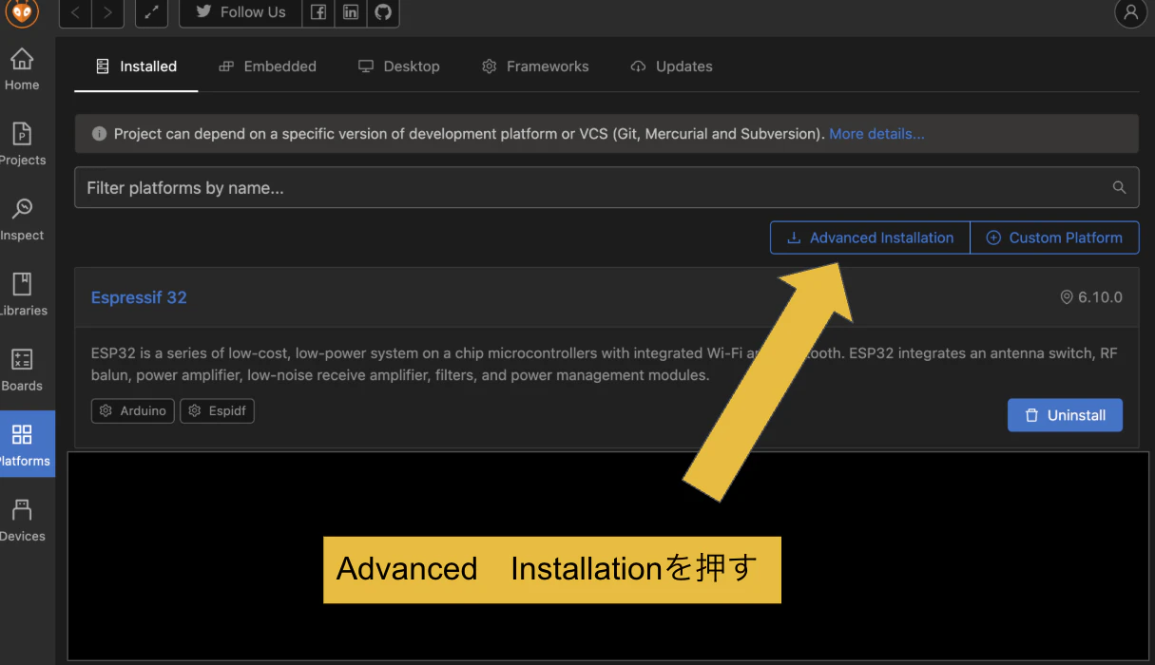Click the fullscreen expand icon
Screen dimensions: 1155x665
tap(151, 12)
